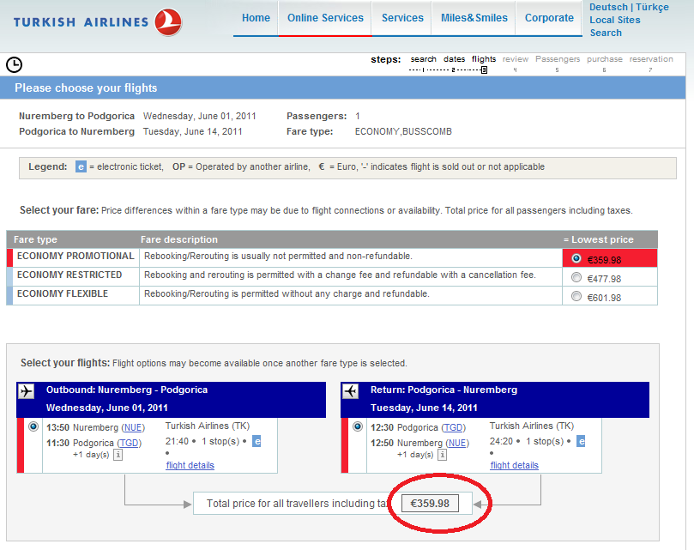Click the outbound +1 day(s) info icon
The width and height of the screenshot is (694, 550).
point(118,455)
